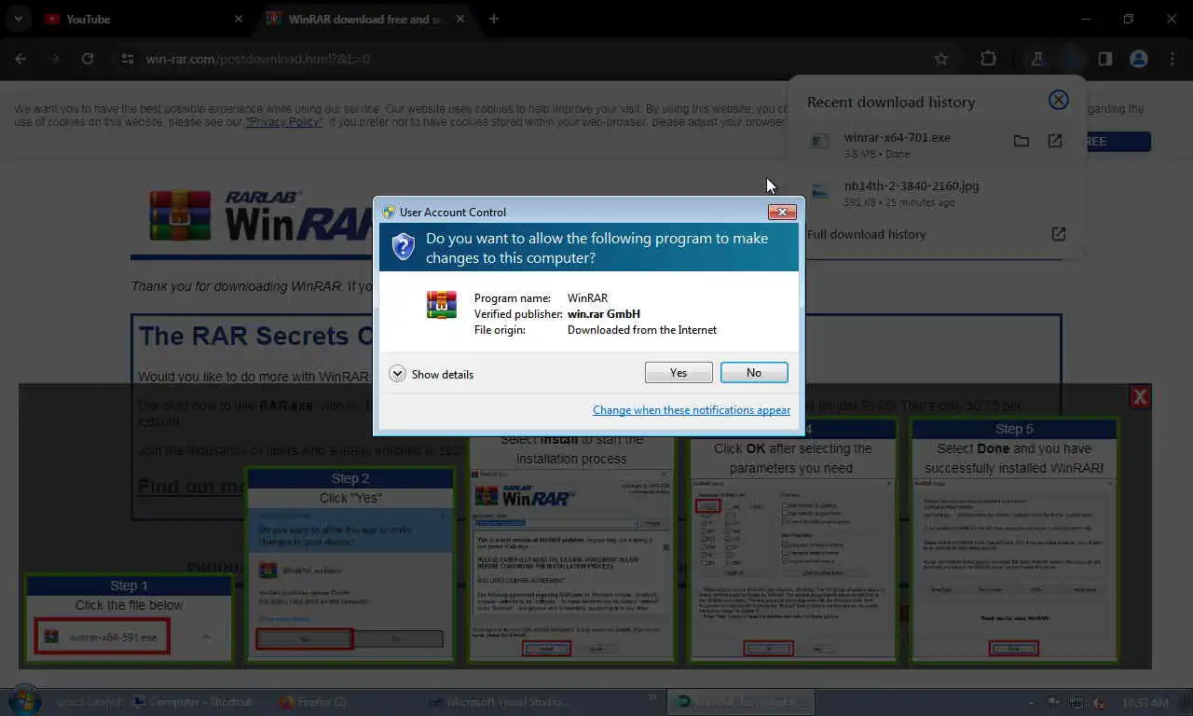Bookmark this page with star icon
The image size is (1193, 716).
click(x=941, y=59)
